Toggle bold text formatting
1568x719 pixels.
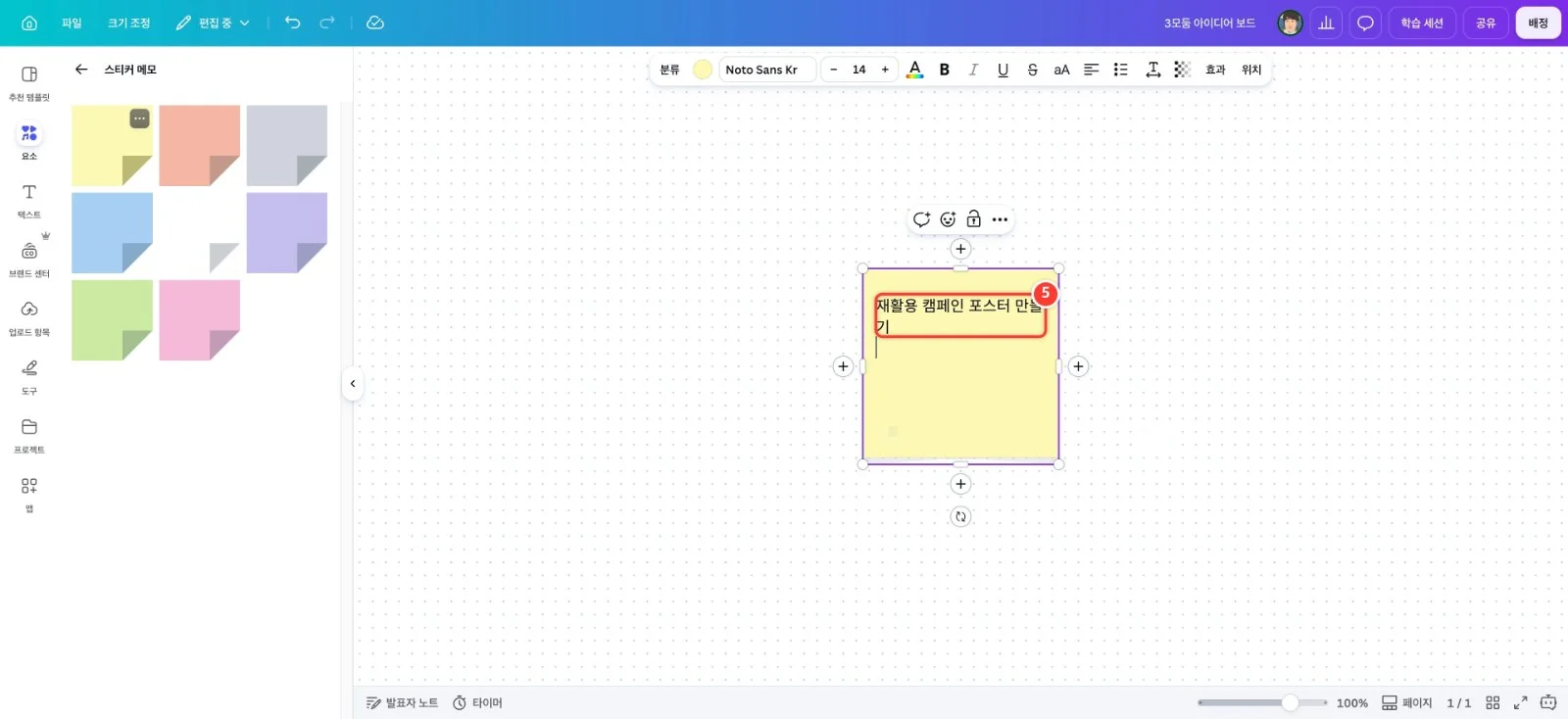[x=945, y=70]
